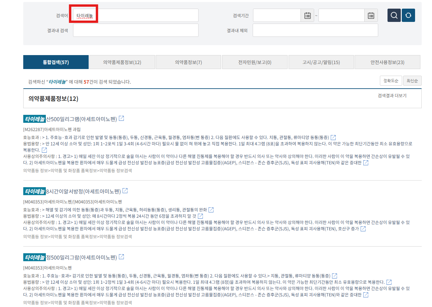
Task: Open 사용상의주의사항 detail icon for 타이레놀산500밀리그램
Action: pyautogui.click(x=366, y=163)
